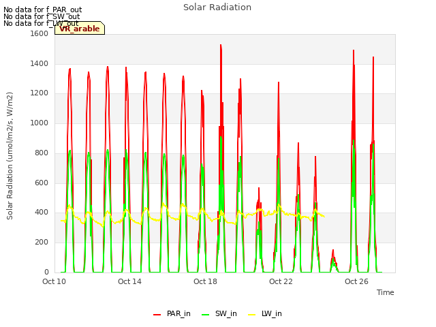Click the Time axis label
Viewport: 436px width, 327px height.
pyautogui.click(x=386, y=292)
